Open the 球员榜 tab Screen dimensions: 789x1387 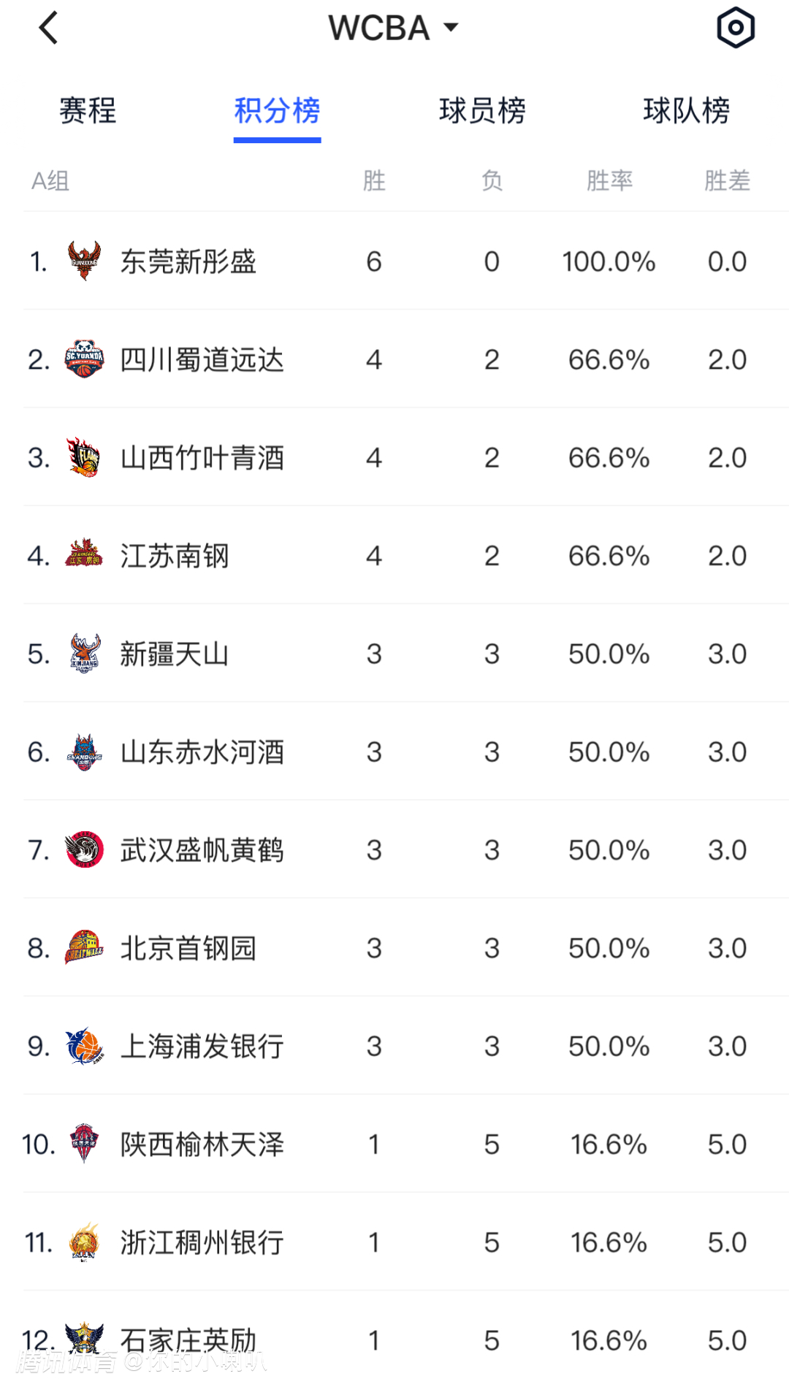pyautogui.click(x=482, y=111)
